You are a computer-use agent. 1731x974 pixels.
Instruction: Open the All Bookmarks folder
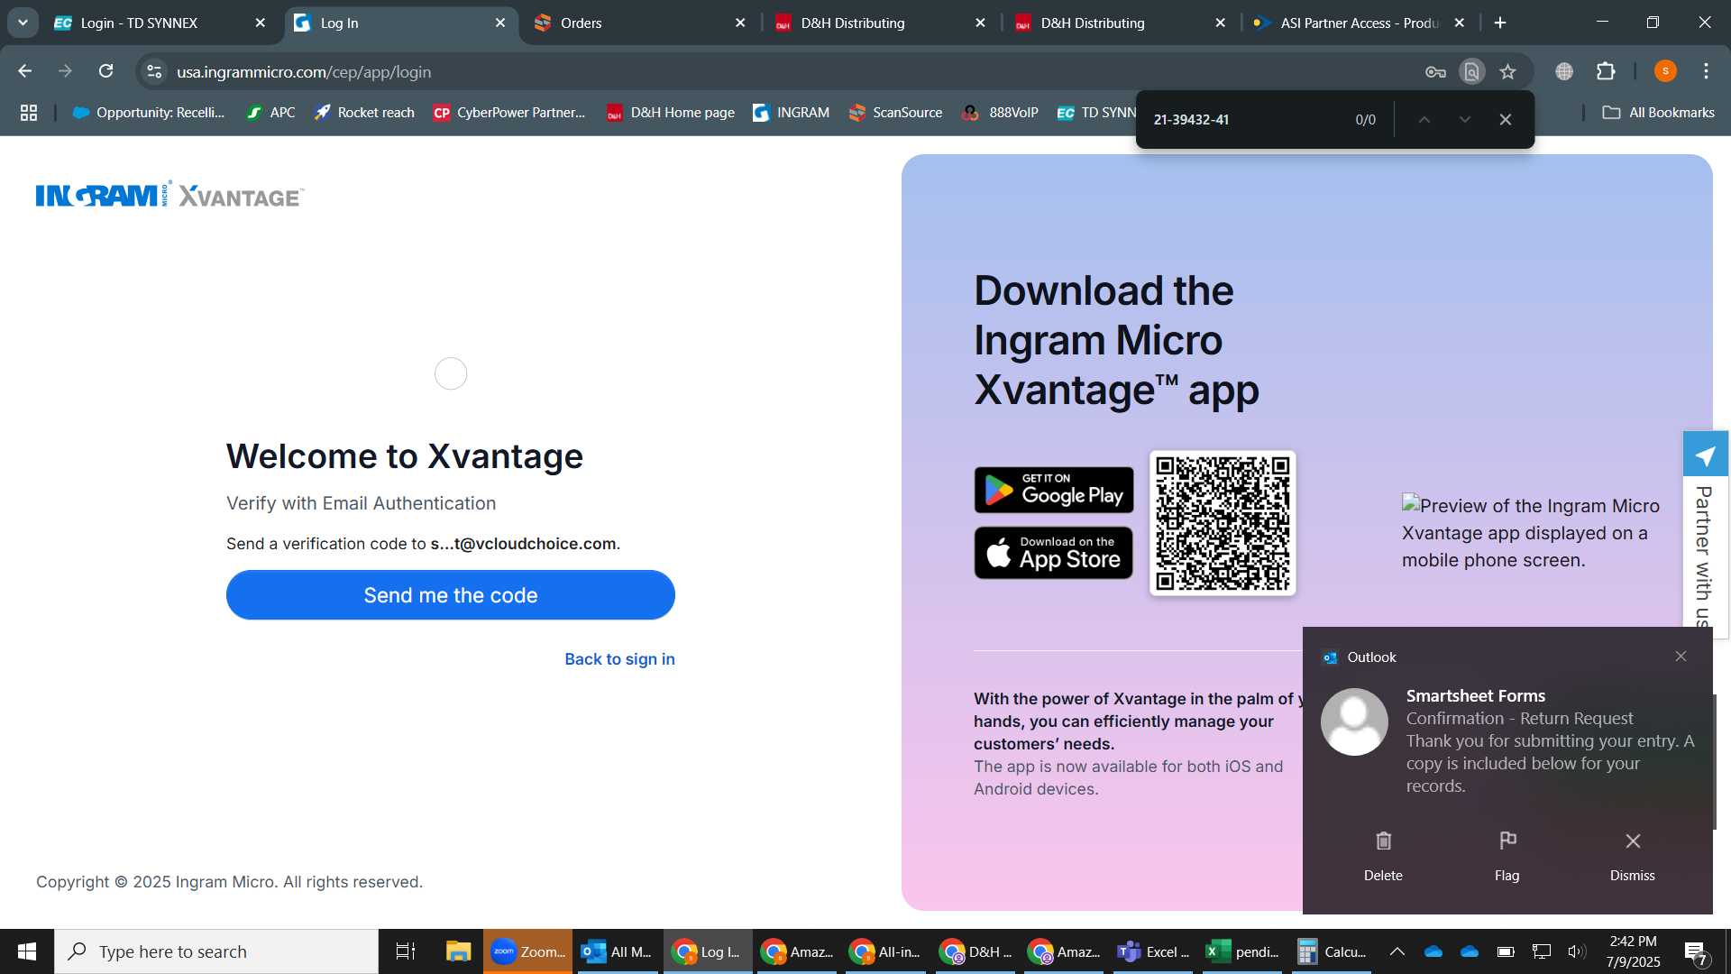tap(1658, 113)
